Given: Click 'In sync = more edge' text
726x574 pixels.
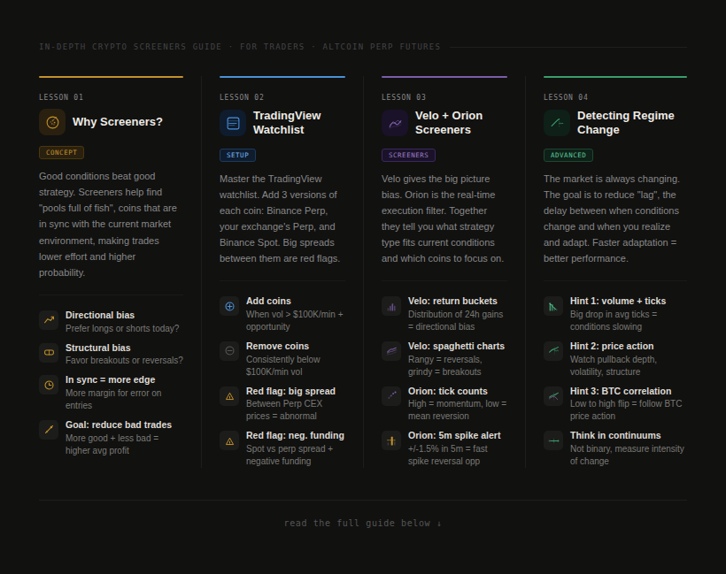Looking at the screenshot, I should (110, 379).
